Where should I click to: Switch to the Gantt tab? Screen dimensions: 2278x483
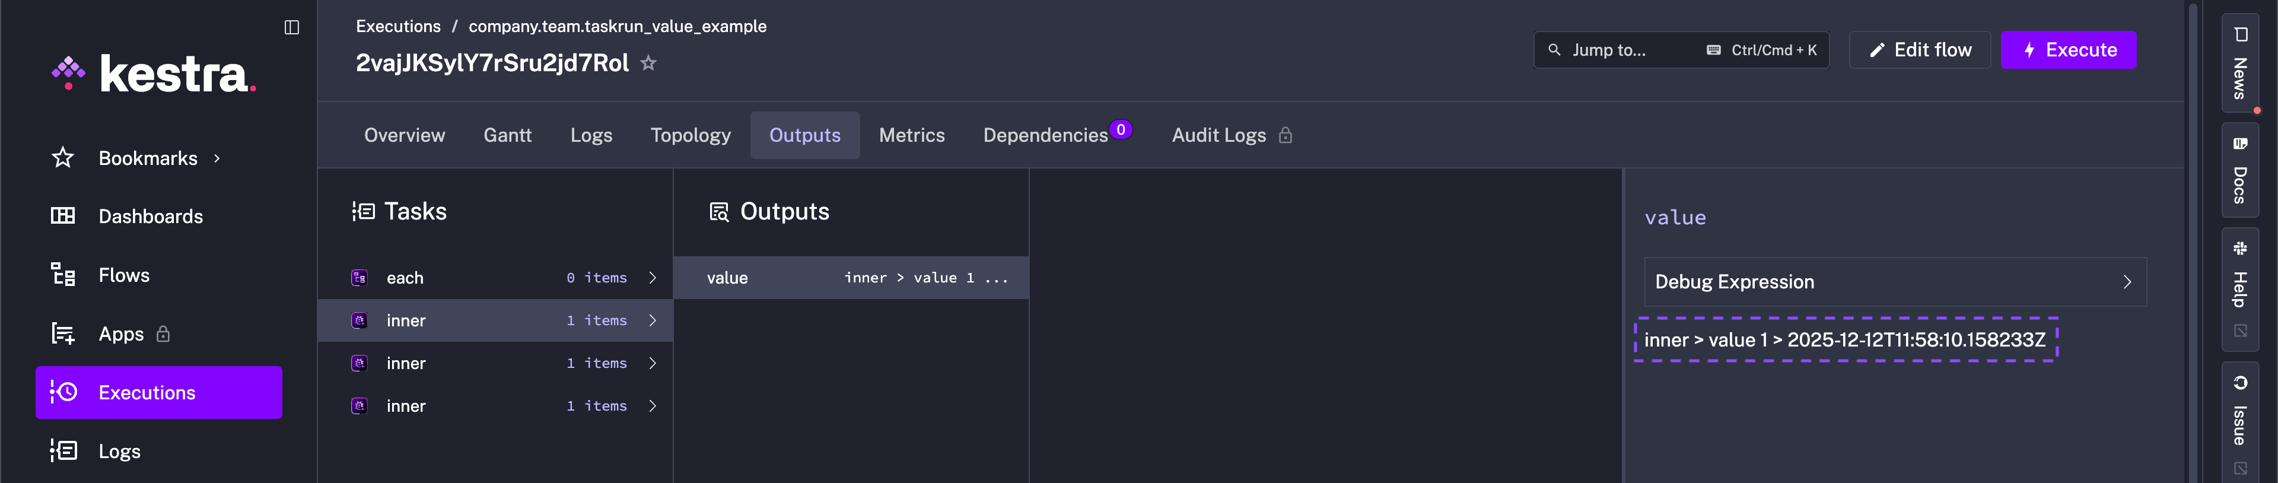[x=508, y=135]
